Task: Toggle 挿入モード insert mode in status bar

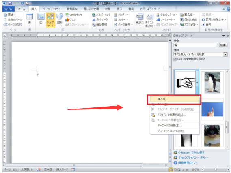Action: click(x=62, y=169)
